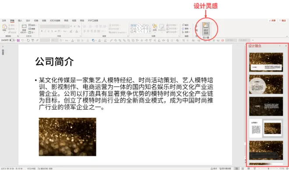Select the fifth gold glitter design thumbnail
This screenshot has width=289, height=170.
pos(266,150)
